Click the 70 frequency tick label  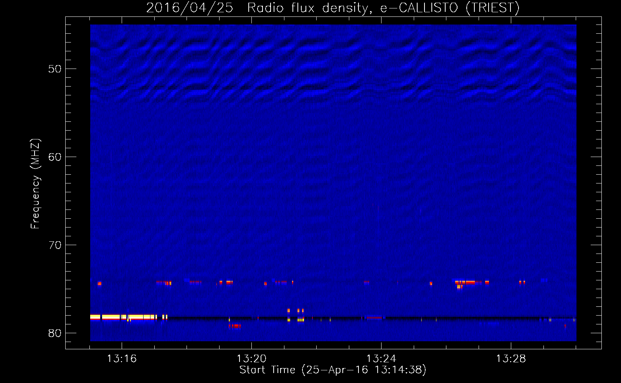pos(55,245)
